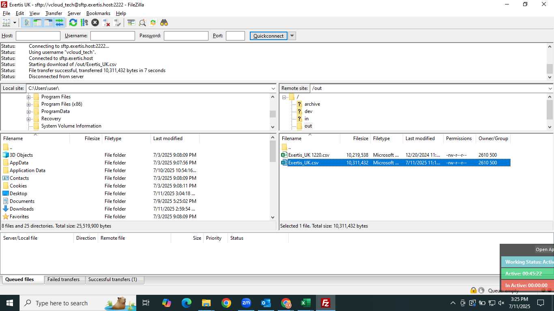The width and height of the screenshot is (554, 311).
Task: Search for files with binoculars icon
Action: (x=164, y=23)
